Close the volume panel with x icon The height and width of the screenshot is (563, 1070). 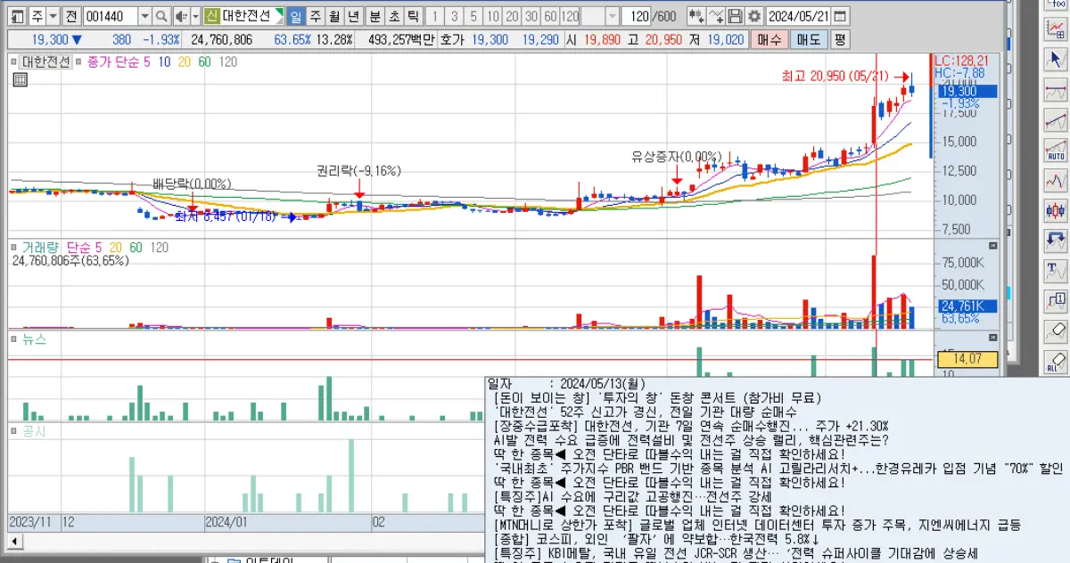[x=993, y=245]
